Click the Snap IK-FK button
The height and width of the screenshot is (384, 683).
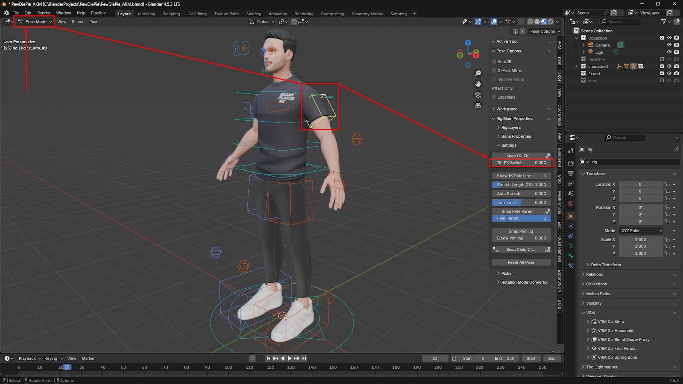517,156
